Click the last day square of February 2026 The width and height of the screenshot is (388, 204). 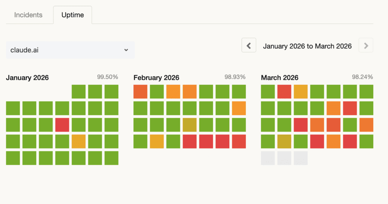(239, 142)
